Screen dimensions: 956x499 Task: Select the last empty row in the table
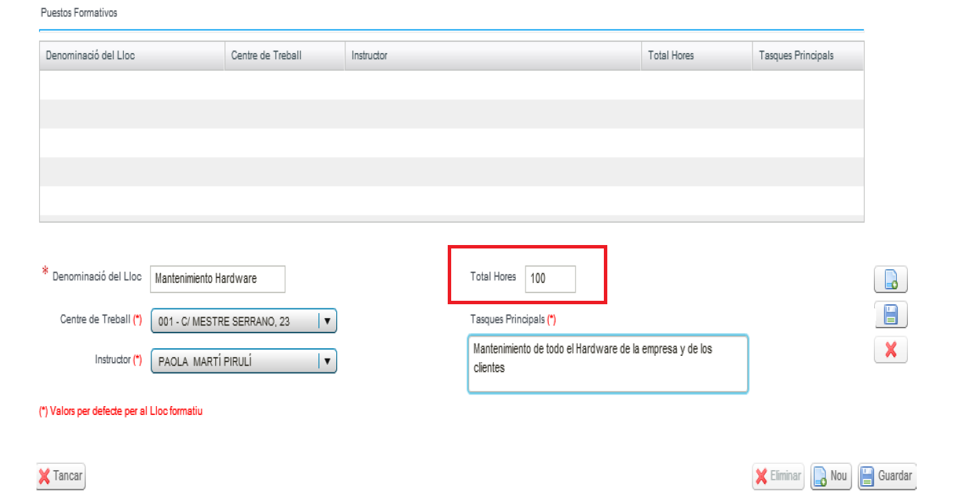451,200
